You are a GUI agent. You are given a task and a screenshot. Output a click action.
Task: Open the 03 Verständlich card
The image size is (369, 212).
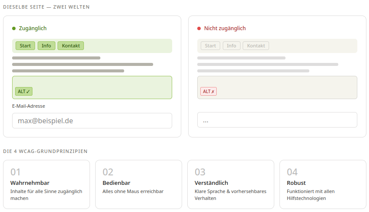click(x=231, y=184)
